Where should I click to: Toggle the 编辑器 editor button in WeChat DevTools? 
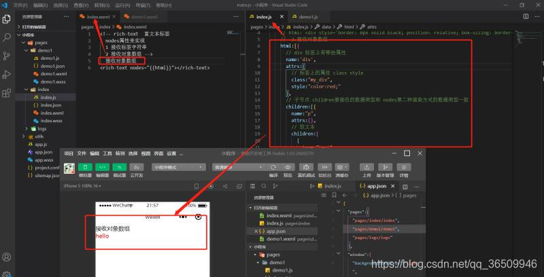click(103, 167)
